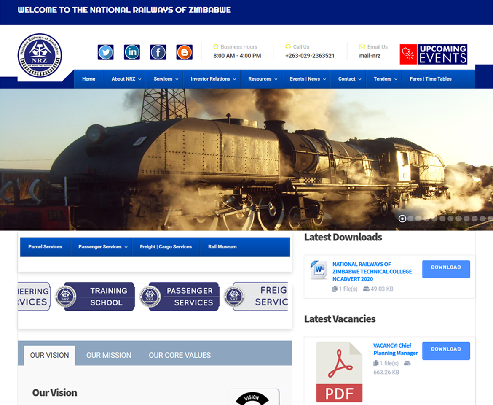The width and height of the screenshot is (493, 405).
Task: Select the third slideshow pagination dot
Action: (418, 219)
